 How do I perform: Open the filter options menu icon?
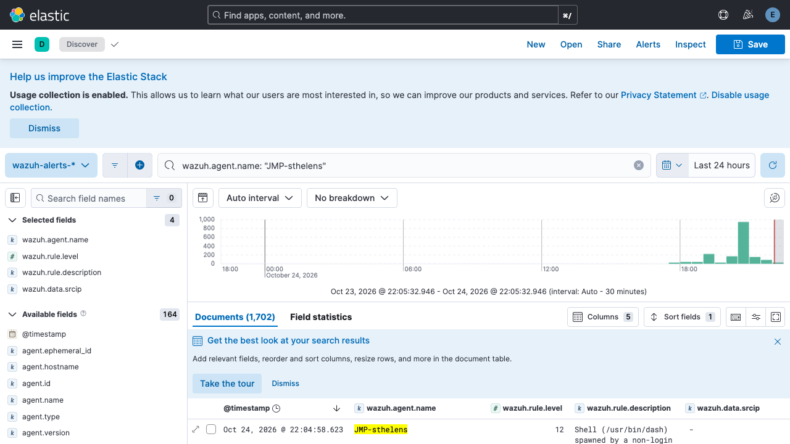point(115,165)
